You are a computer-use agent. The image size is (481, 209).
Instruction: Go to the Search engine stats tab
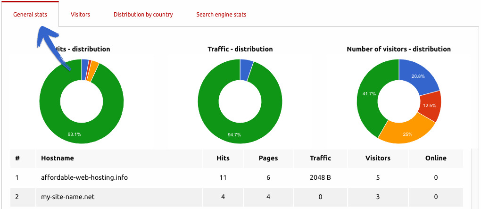[221, 15]
